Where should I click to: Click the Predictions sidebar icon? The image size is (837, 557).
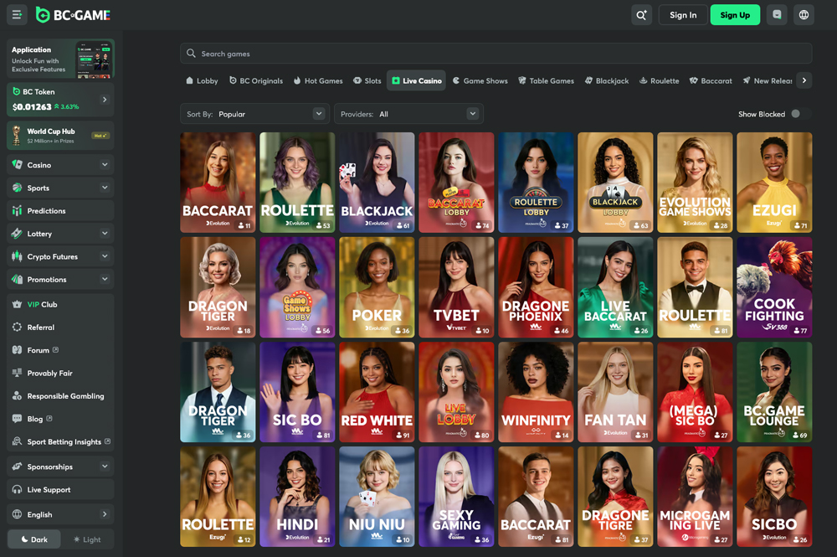tap(17, 210)
